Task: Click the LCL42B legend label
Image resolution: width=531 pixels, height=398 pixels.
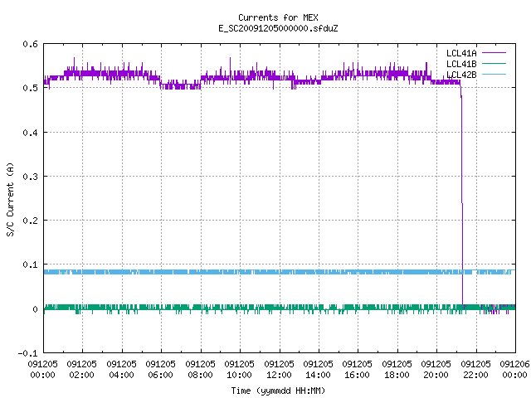Action: point(461,75)
